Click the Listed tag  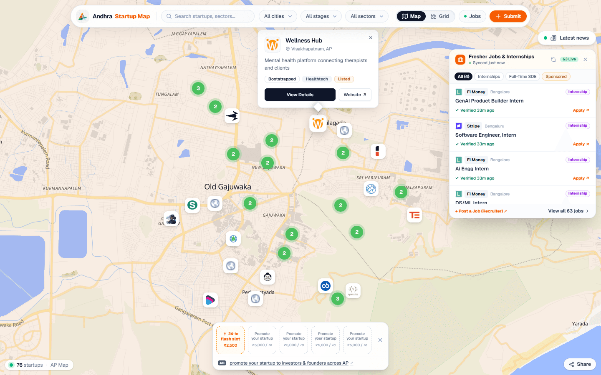[x=344, y=79]
